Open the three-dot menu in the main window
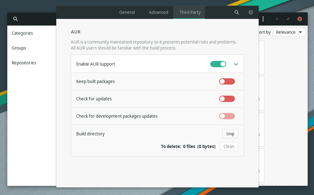The height and width of the screenshot is (195, 314). point(263,19)
